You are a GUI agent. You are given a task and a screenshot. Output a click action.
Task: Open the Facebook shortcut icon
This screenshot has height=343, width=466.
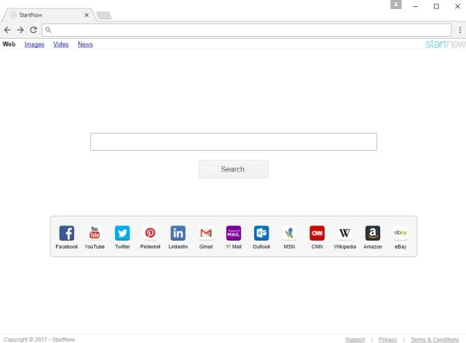pos(66,233)
